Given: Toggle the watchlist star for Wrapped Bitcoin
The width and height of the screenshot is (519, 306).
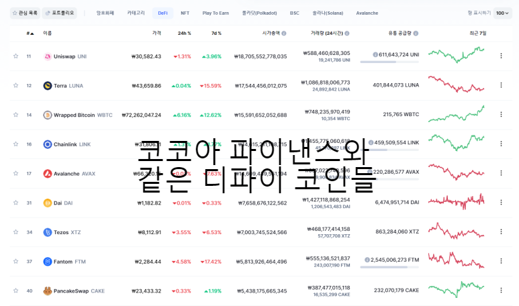Looking at the screenshot, I should point(15,115).
